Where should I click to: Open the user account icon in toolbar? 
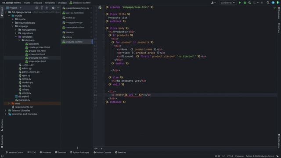pos(213,3)
